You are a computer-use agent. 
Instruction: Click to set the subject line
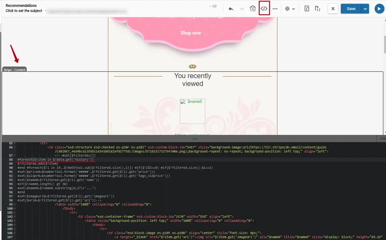click(x=24, y=11)
